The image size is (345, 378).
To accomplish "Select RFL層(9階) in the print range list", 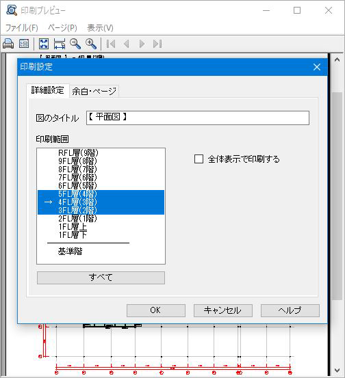I will click(101, 153).
